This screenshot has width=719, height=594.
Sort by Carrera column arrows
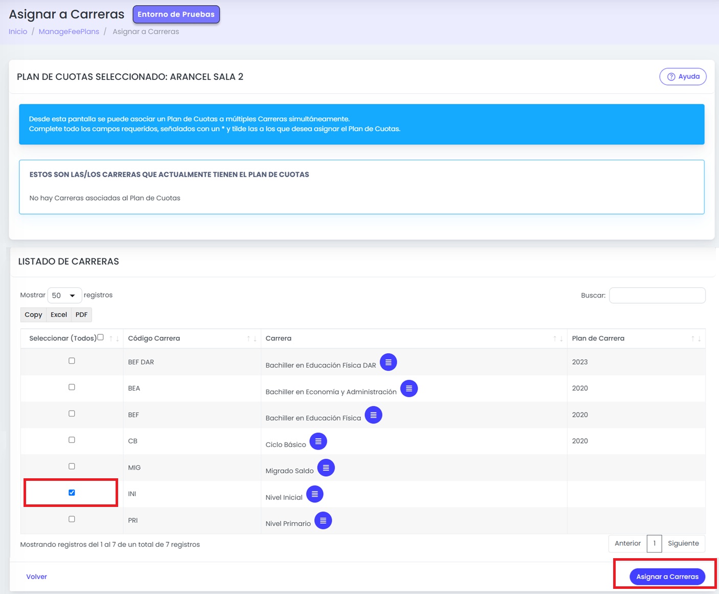558,338
